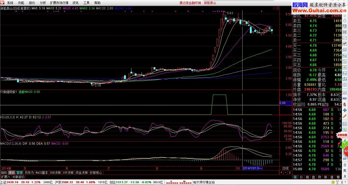Open the 工具 menu
Screen dimensions: 348x185
pyautogui.click(x=87, y=3)
